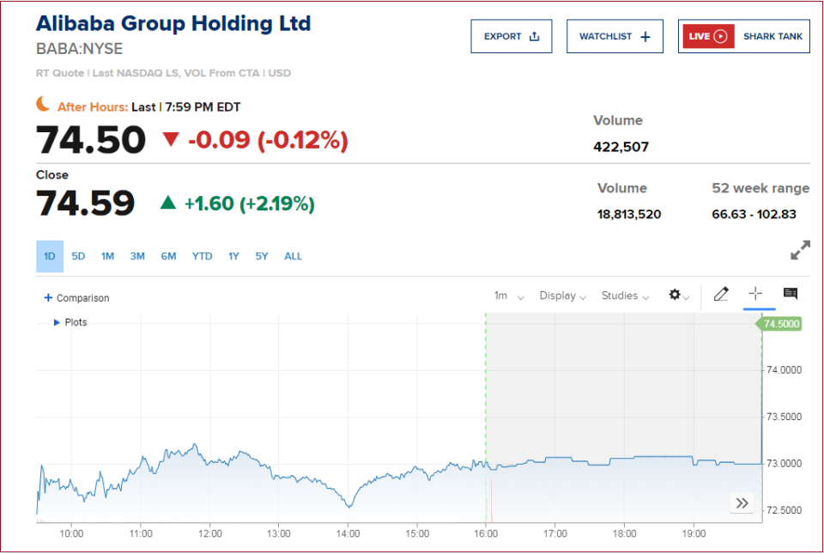Open the Studies dropdown
The width and height of the screenshot is (824, 554).
point(625,295)
